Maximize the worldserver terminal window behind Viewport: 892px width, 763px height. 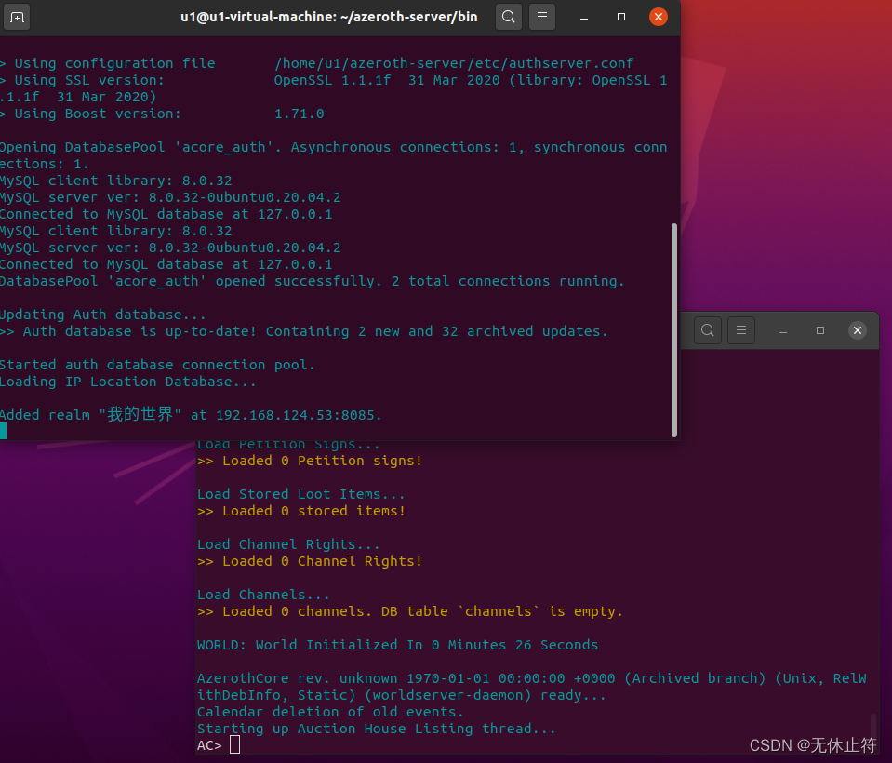(820, 330)
